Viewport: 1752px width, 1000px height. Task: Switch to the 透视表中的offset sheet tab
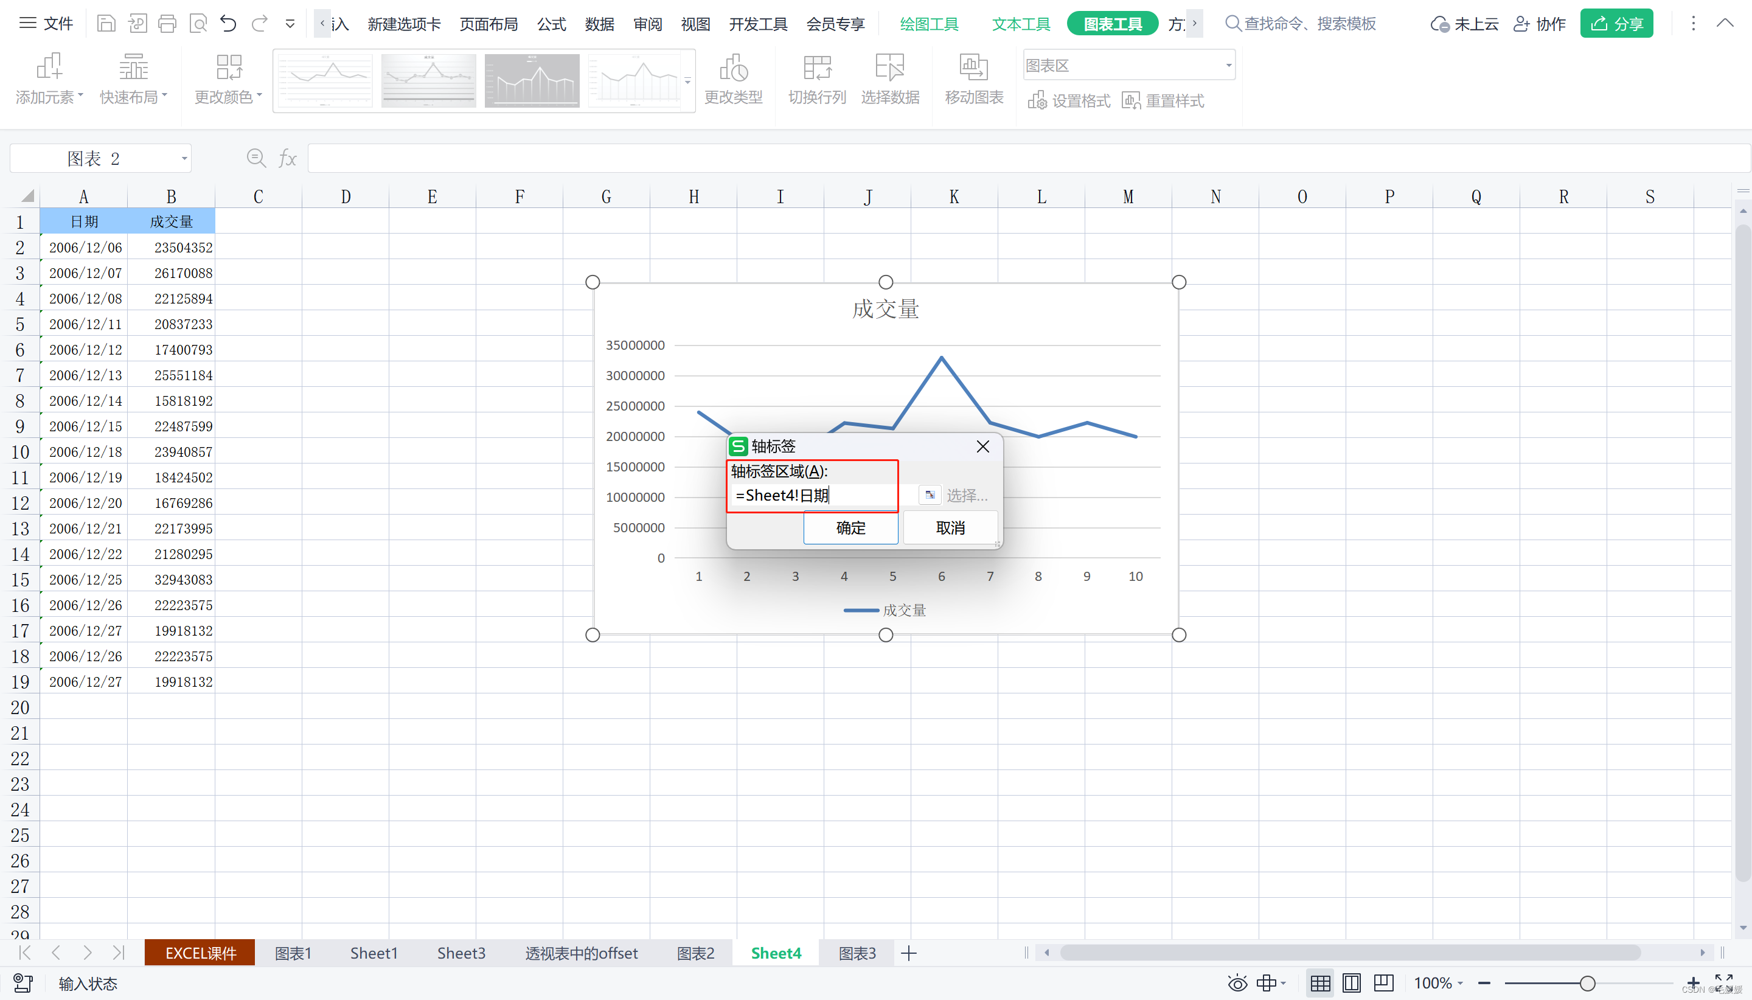[x=581, y=953]
